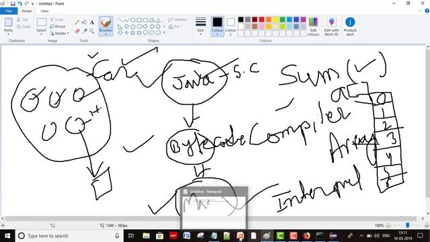Choose the Oval shape
Viewport: 430px width, 242px height.
133,20
